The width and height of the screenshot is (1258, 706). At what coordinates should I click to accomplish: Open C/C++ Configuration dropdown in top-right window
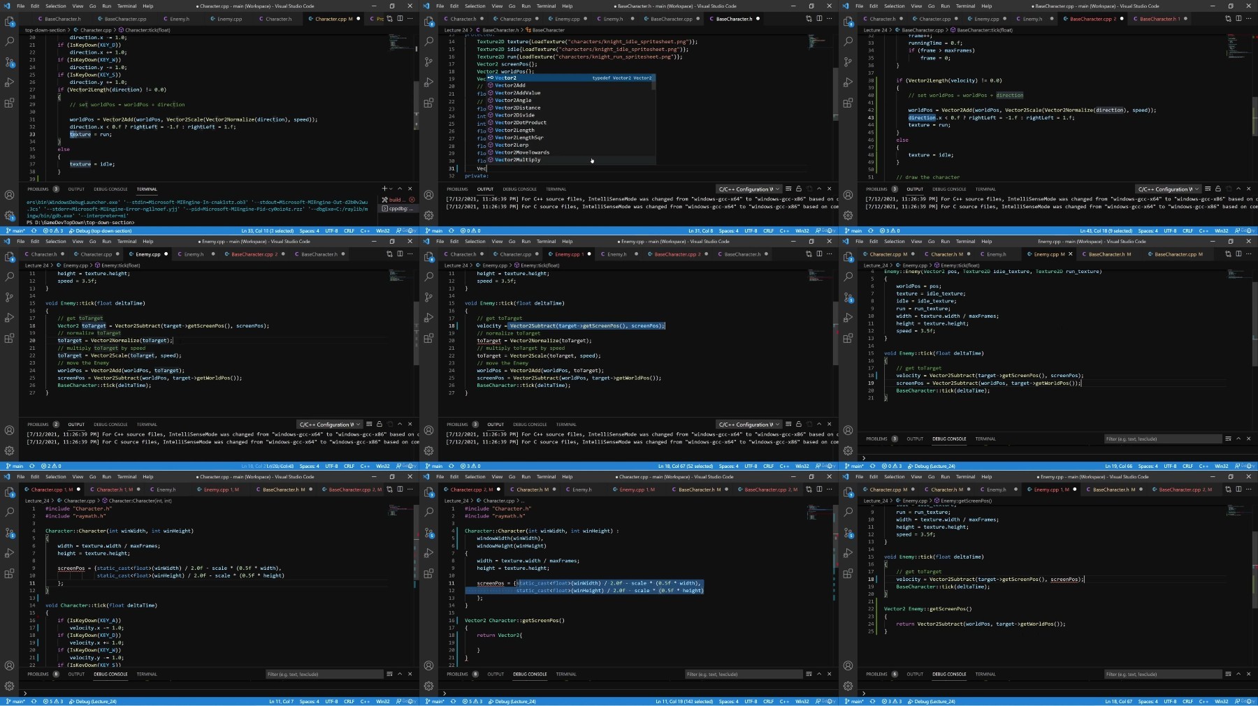click(x=1168, y=189)
